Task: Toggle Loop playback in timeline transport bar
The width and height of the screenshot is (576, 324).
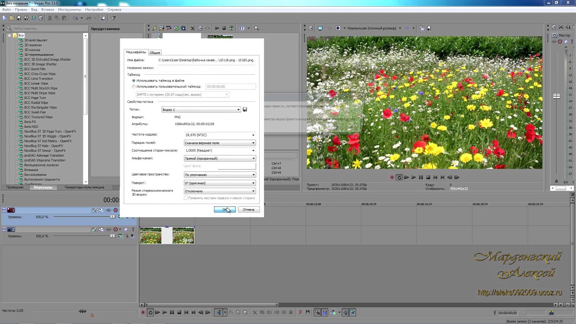Action: pos(151,312)
